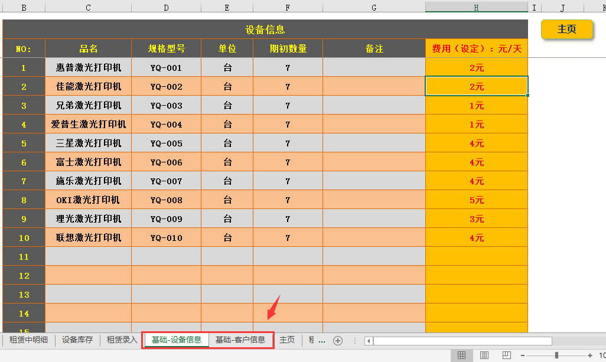Click the YQ-004 model cell
The width and height of the screenshot is (606, 362).
click(x=166, y=124)
